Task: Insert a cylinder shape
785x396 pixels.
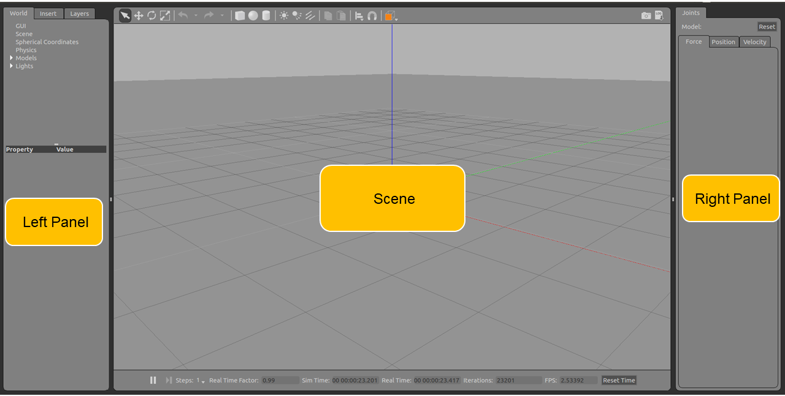Action: pos(266,16)
